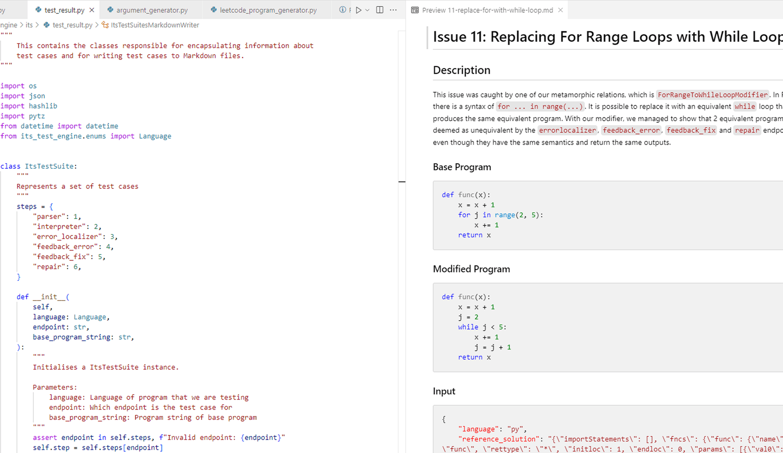
Task: Close the test_result.py tab
Action: (92, 10)
